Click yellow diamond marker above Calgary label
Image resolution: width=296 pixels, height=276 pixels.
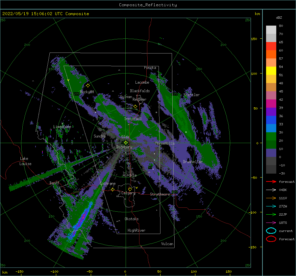(x=130, y=189)
